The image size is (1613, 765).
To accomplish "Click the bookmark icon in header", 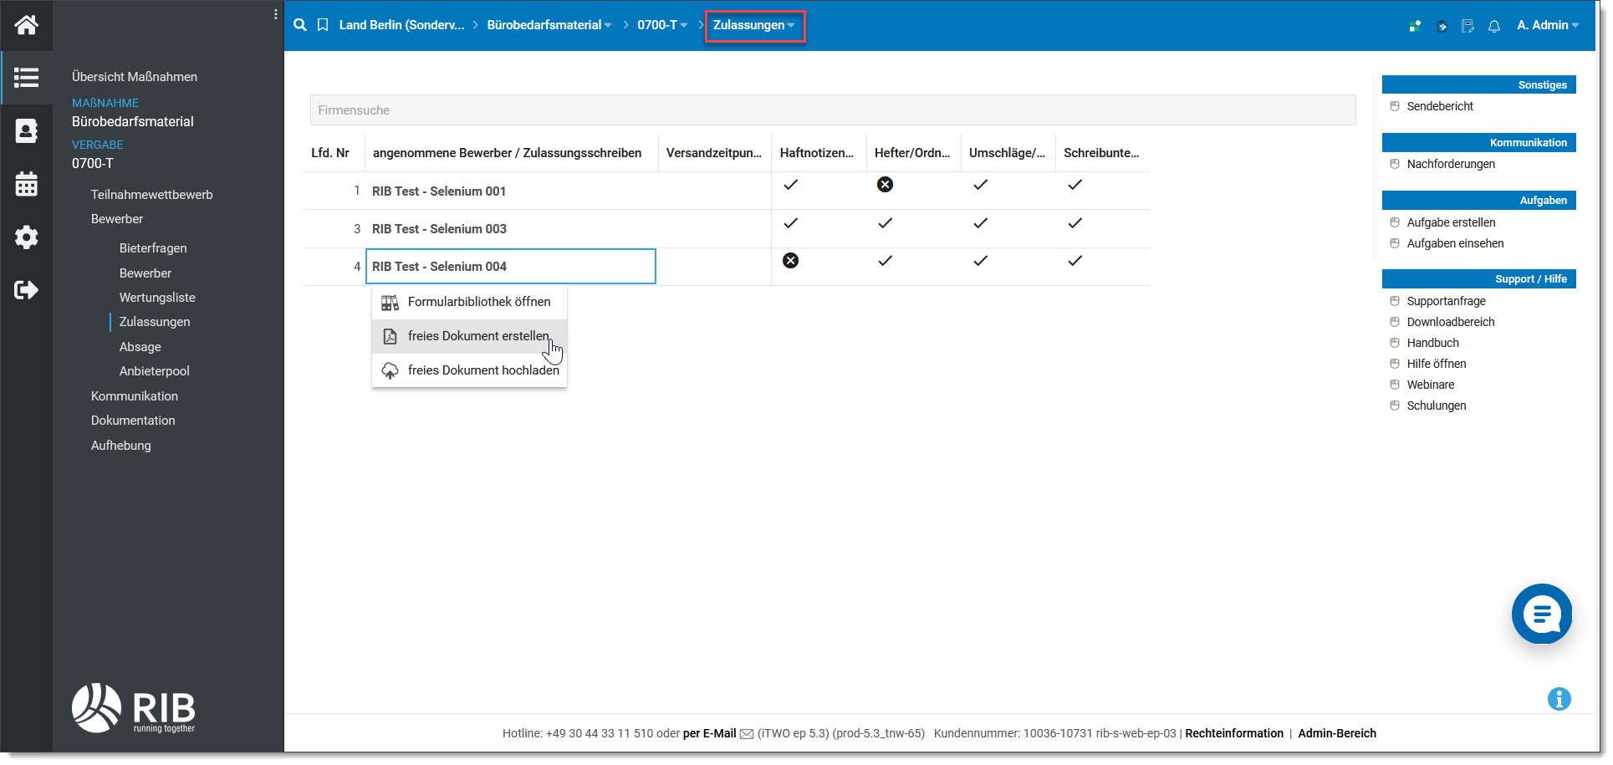I will [x=323, y=25].
